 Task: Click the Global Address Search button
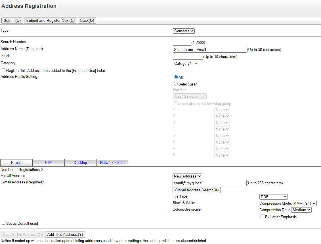point(196,190)
